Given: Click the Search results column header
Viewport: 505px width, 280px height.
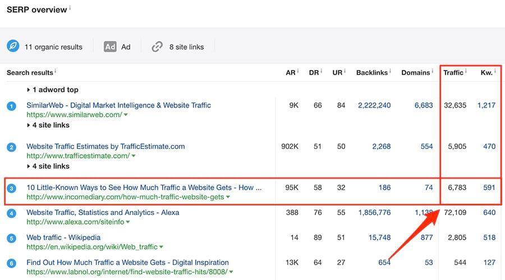Looking at the screenshot, I should point(30,73).
